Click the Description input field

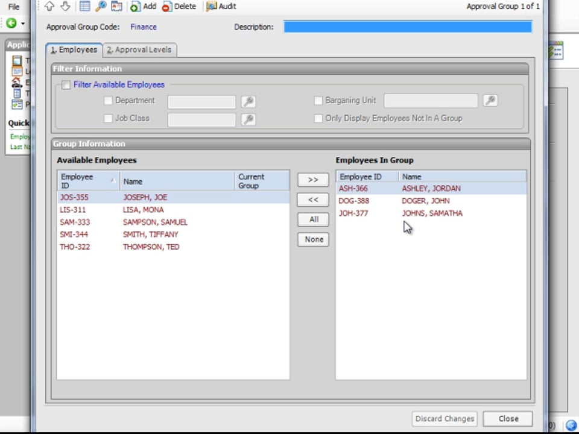[x=408, y=27]
